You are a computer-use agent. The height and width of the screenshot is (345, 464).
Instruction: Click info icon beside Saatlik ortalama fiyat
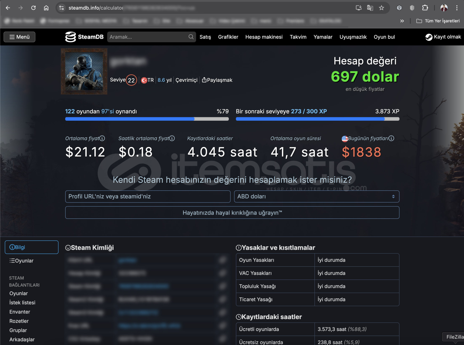tap(172, 138)
